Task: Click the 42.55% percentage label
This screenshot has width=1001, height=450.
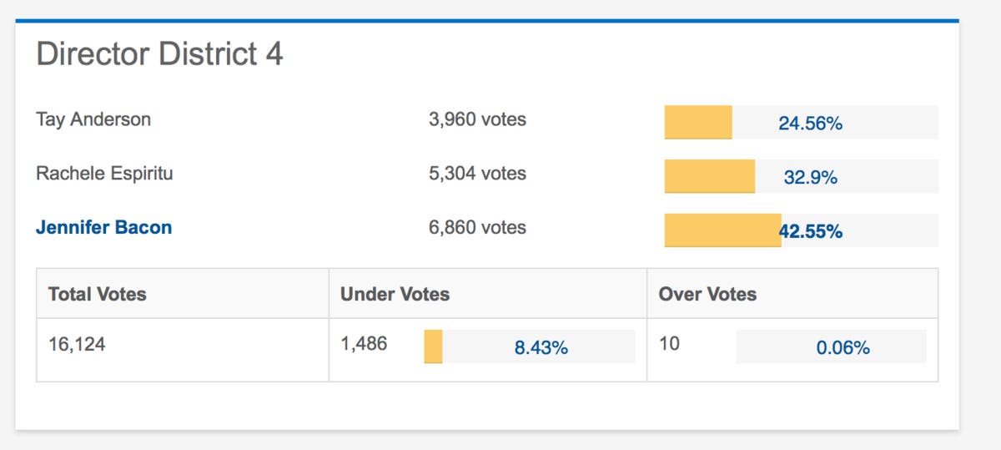Action: tap(811, 231)
